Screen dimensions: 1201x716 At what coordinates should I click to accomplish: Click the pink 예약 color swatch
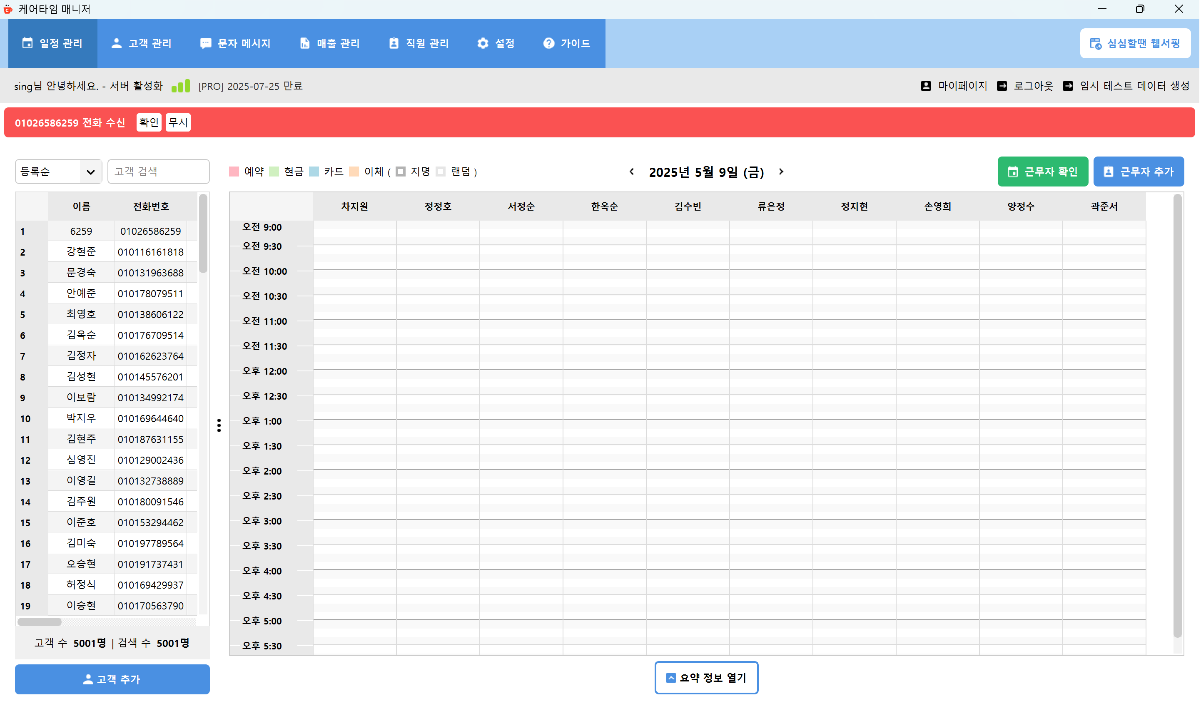[x=234, y=172]
